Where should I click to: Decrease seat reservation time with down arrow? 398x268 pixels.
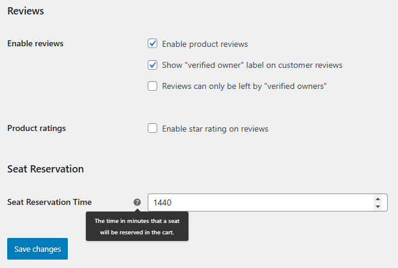tap(377, 207)
